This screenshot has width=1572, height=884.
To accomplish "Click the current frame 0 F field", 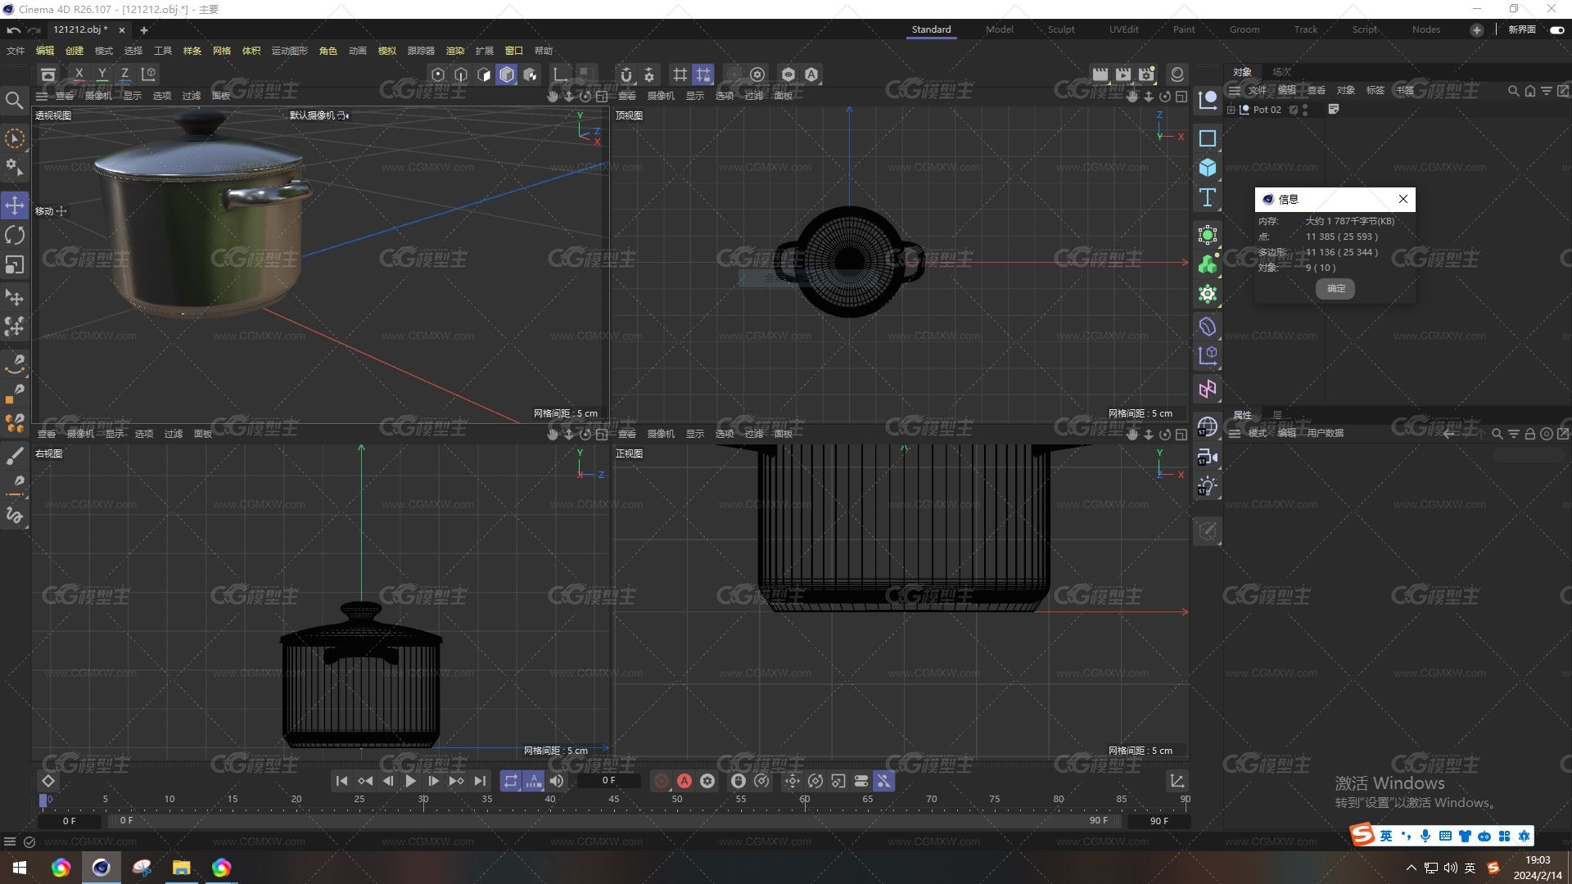I will 608,781.
